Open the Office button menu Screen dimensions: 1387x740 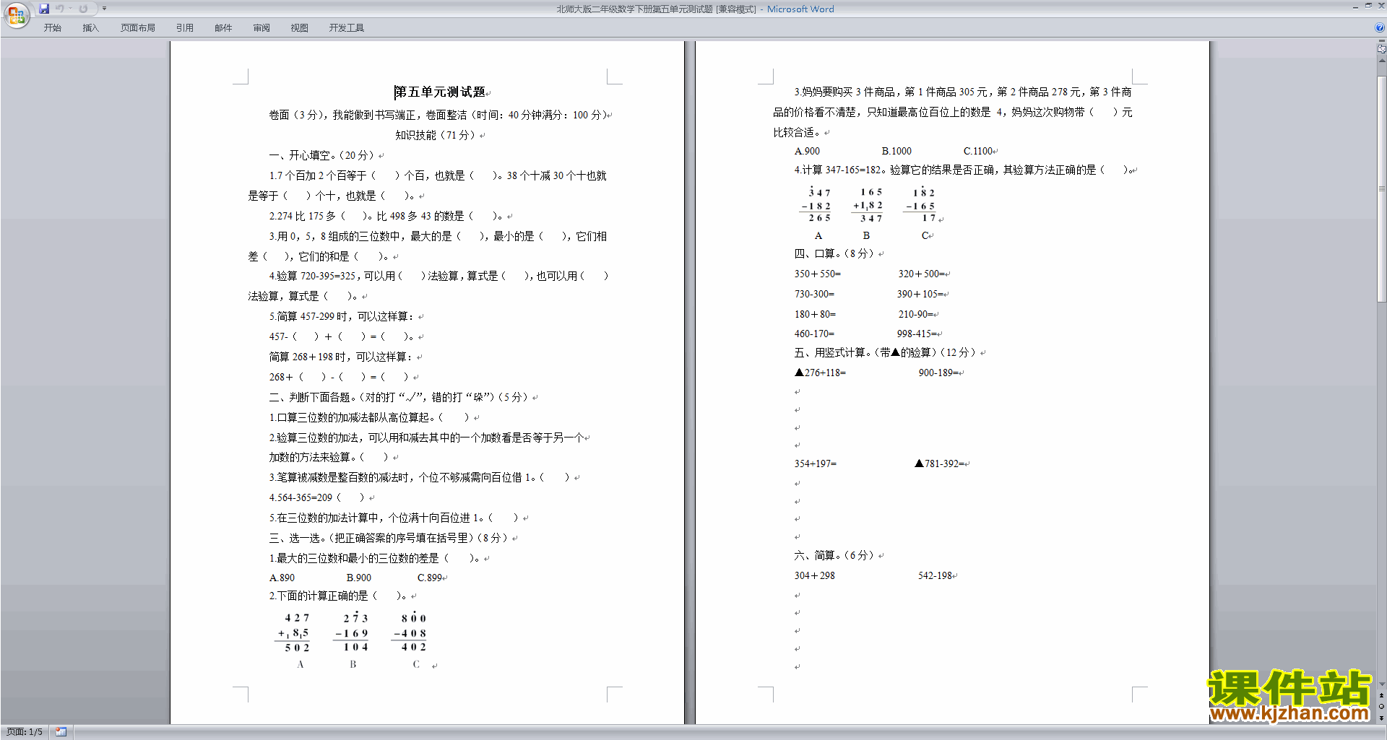click(x=16, y=15)
